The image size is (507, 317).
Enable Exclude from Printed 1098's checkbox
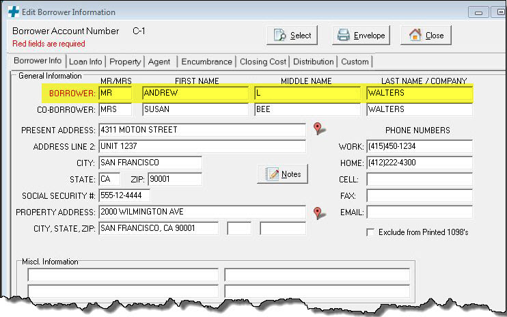click(x=371, y=232)
